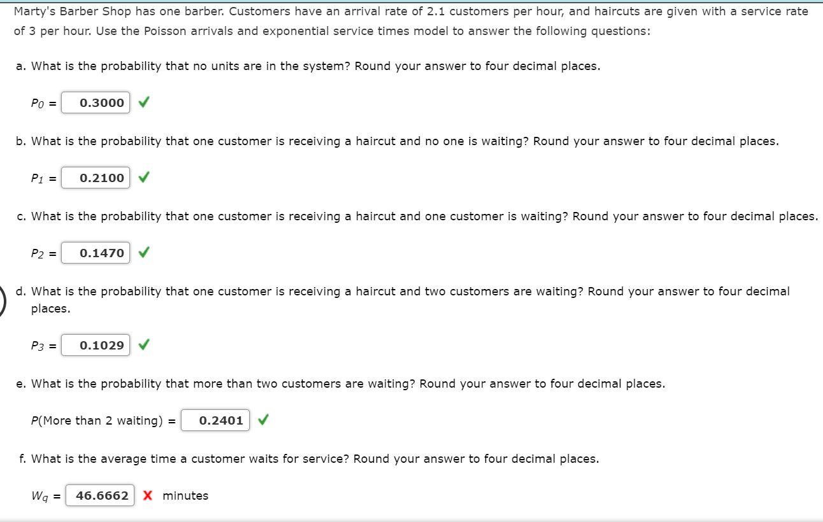This screenshot has width=823, height=522.
Task: Select the More than 2 waiting answer box
Action: pyautogui.click(x=216, y=420)
